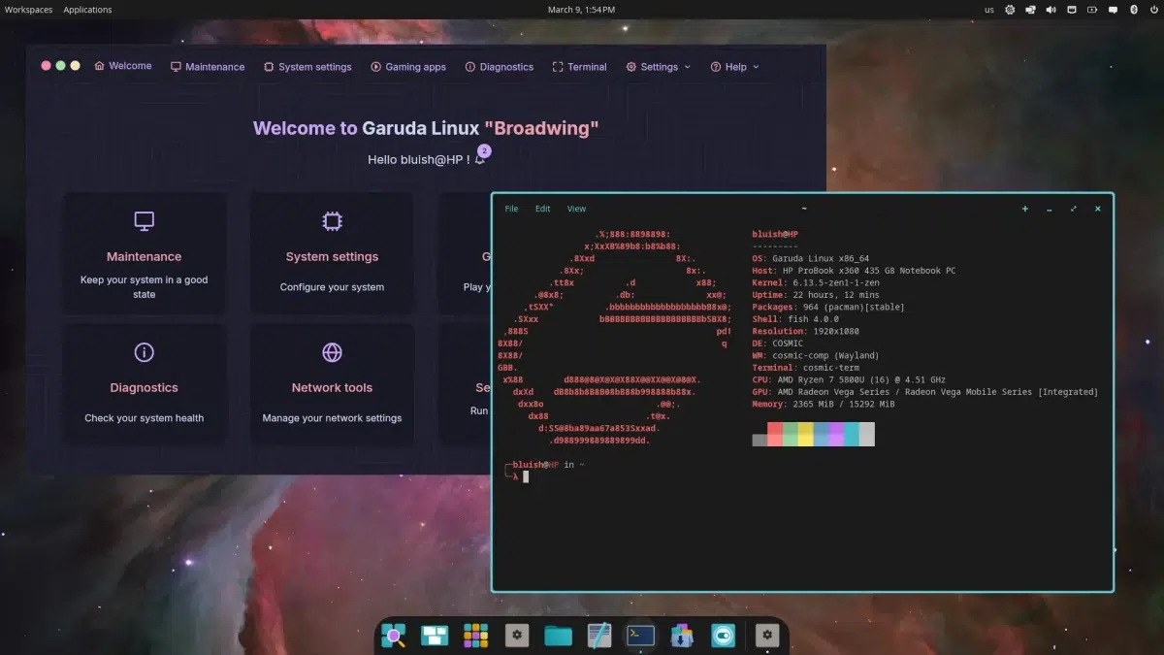Image resolution: width=1164 pixels, height=655 pixels.
Task: Open the screenshot magnifier tool in the dock
Action: click(393, 635)
